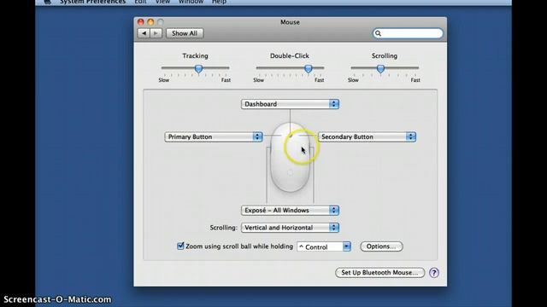Click the search magnifier icon
Screen dimensions: 547x307
coord(378,33)
